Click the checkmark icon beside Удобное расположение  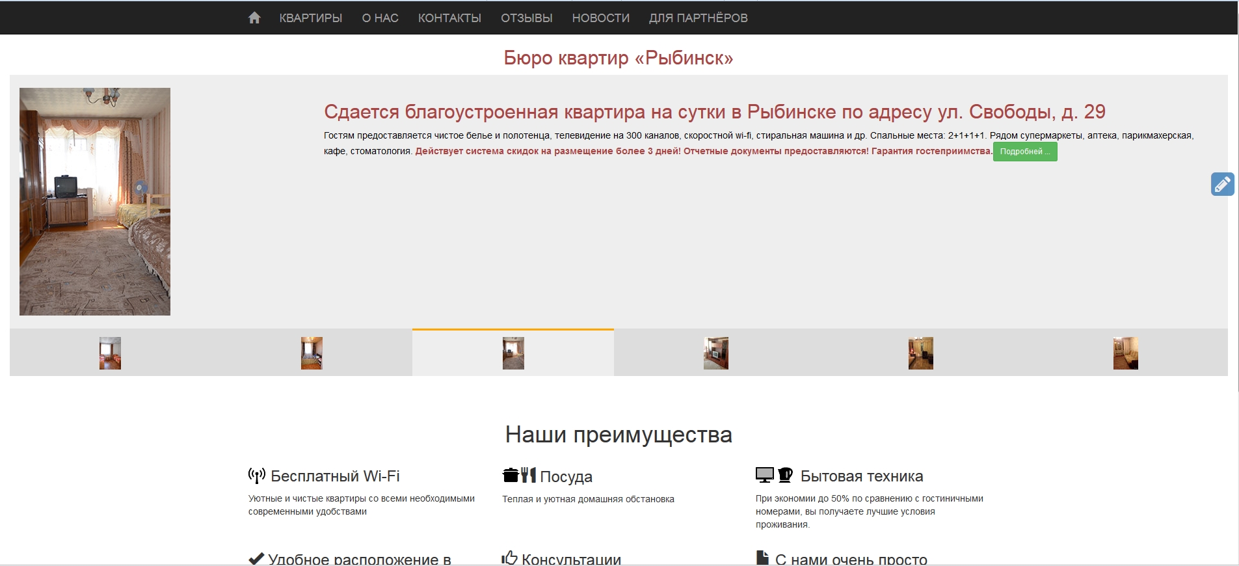(x=256, y=559)
